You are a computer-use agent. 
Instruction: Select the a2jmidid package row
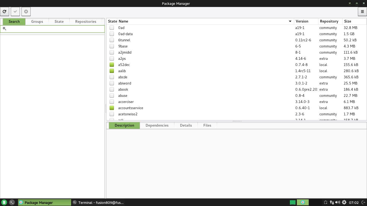pos(236,52)
